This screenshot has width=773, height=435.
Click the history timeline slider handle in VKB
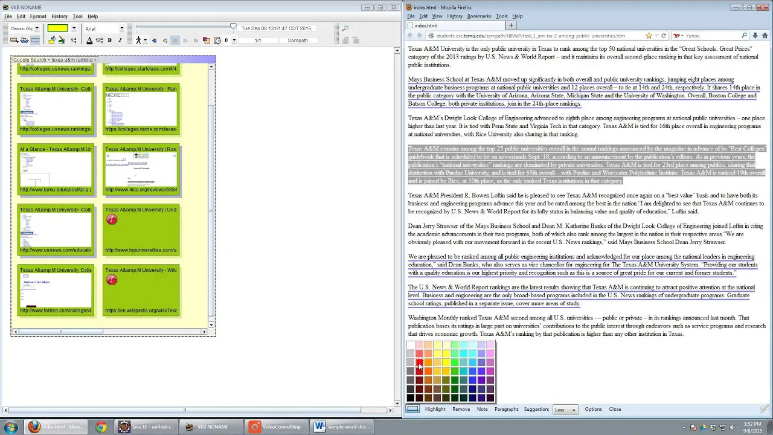[x=233, y=26]
